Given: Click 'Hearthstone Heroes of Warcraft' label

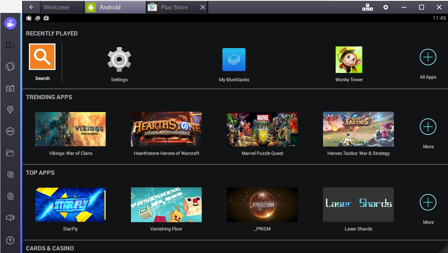Looking at the screenshot, I should pyautogui.click(x=166, y=153).
